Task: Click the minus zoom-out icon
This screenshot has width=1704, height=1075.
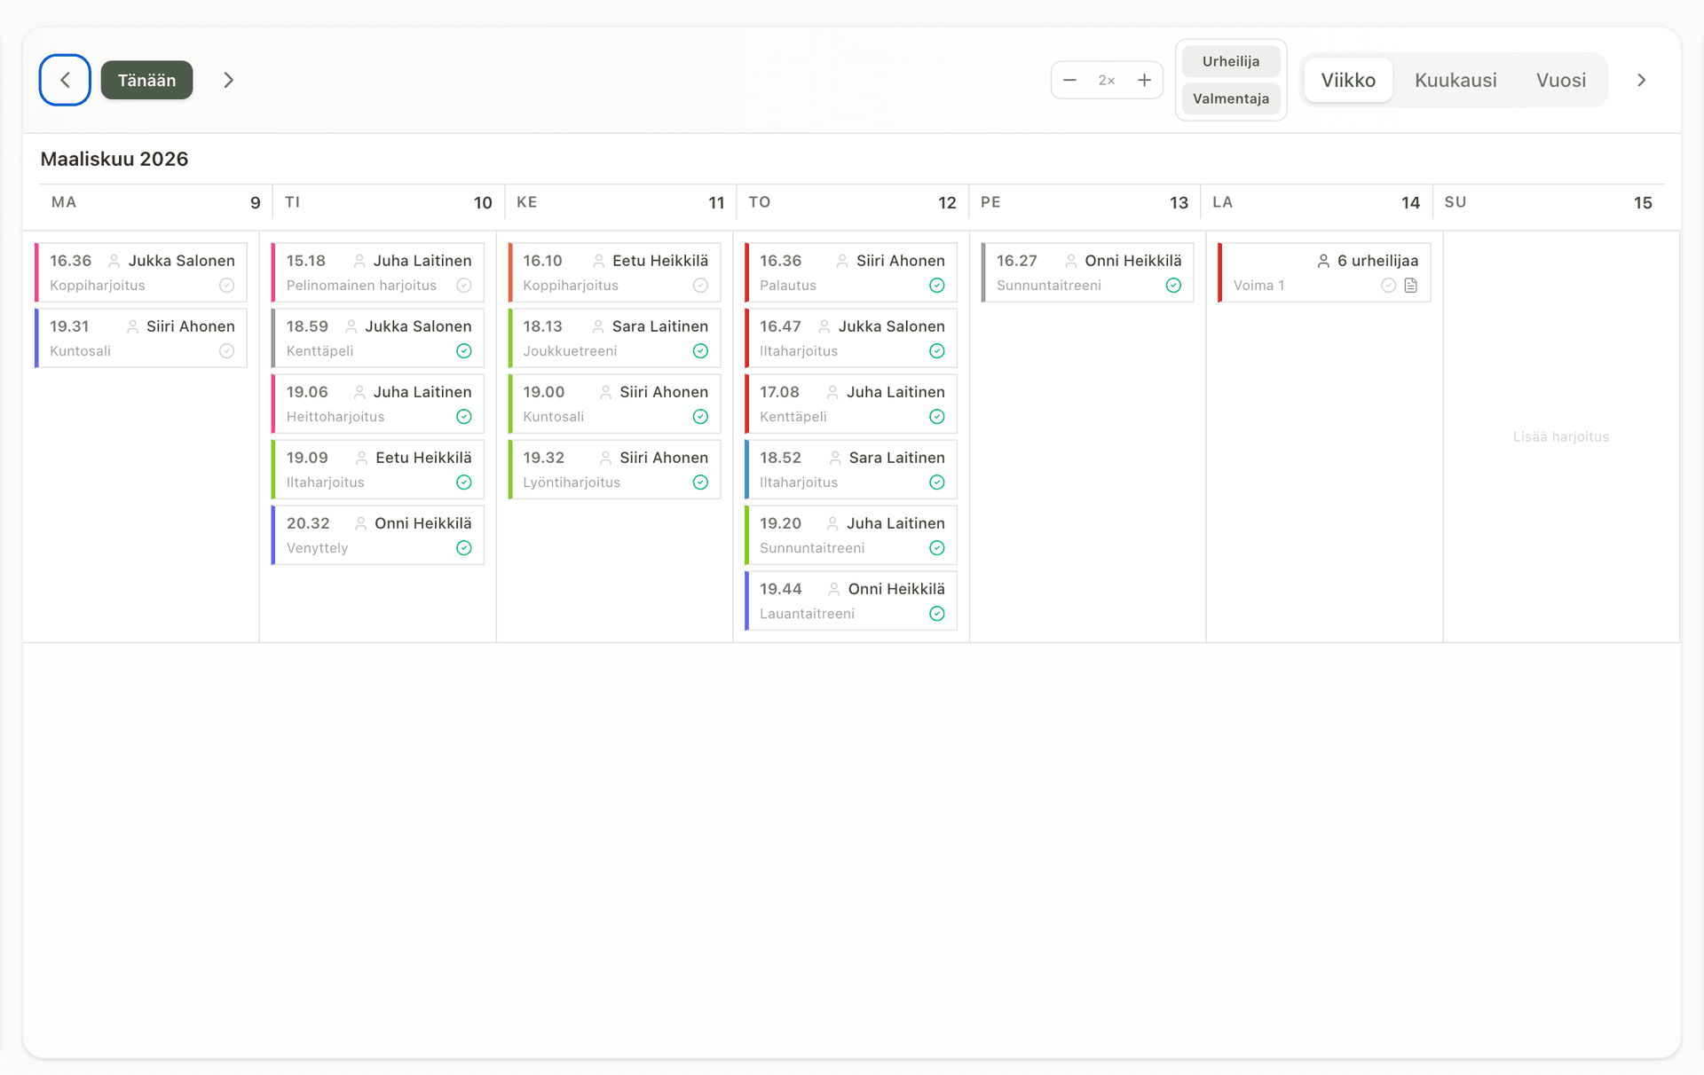Action: [x=1070, y=80]
